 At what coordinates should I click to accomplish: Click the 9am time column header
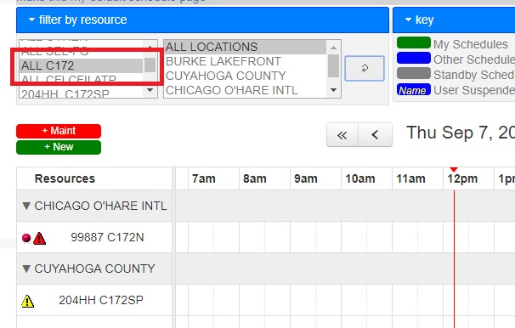pos(305,179)
